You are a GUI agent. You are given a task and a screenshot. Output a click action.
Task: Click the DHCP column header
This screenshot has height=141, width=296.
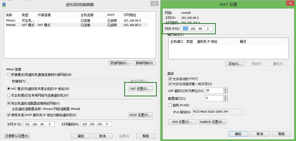tap(114, 15)
